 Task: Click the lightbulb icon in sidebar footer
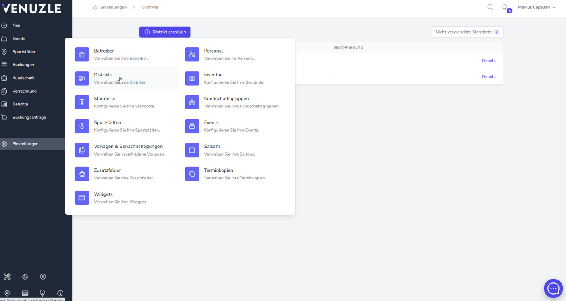coord(42,293)
